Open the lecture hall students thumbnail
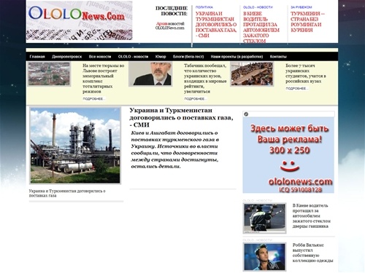Screen dimensions: 365x273 [252, 74]
